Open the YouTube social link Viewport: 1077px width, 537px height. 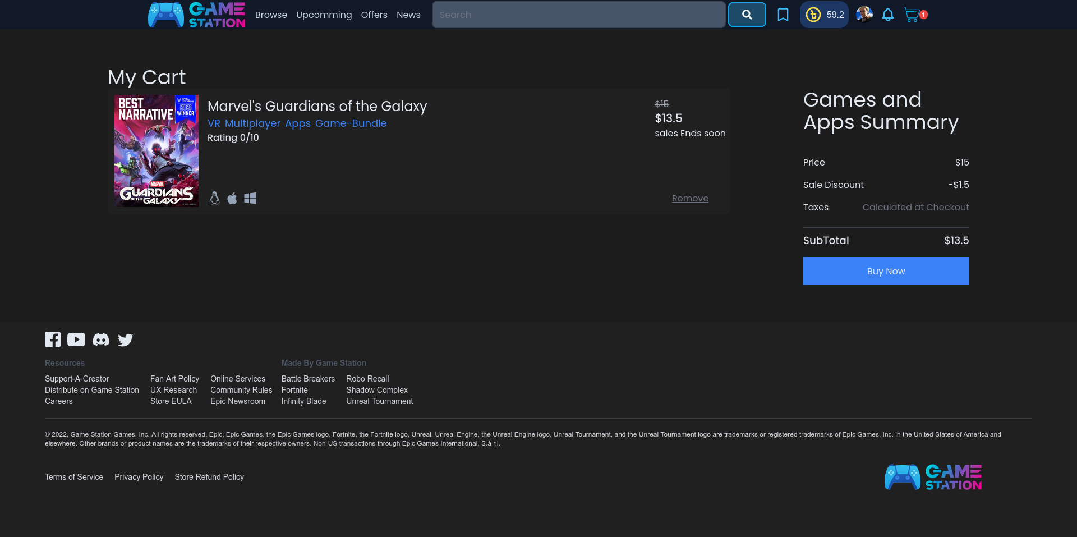[76, 339]
